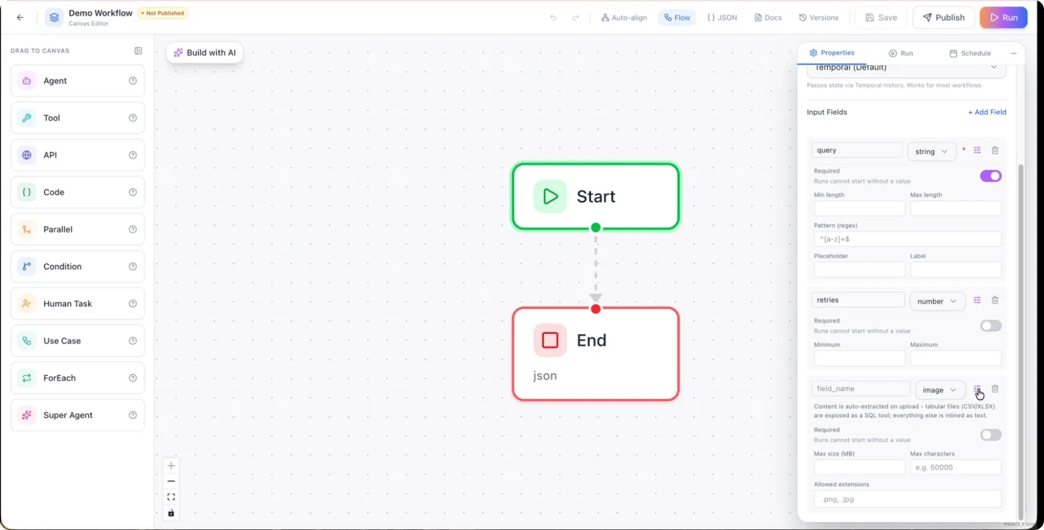Screen dimensions: 1044x530
Task: Click the orange Run button
Action: coord(1004,18)
